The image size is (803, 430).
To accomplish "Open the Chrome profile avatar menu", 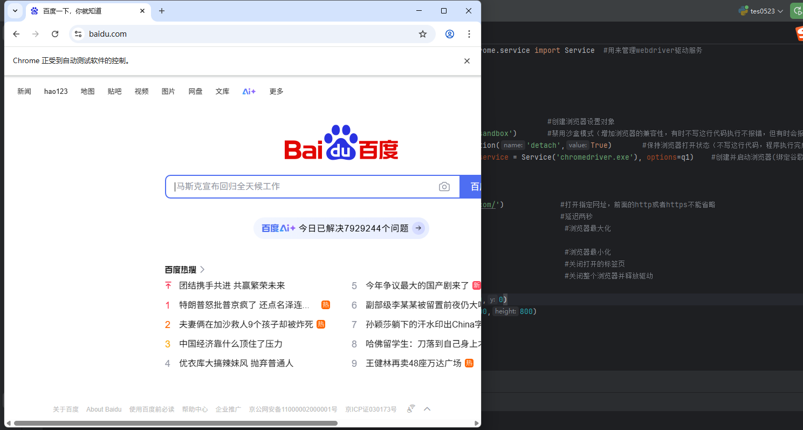I will [450, 34].
